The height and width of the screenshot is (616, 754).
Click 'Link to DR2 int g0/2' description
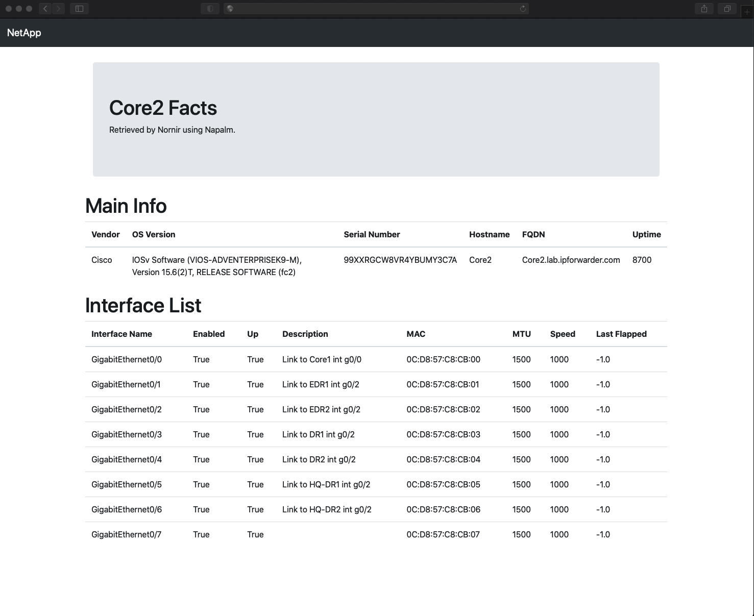pos(319,459)
